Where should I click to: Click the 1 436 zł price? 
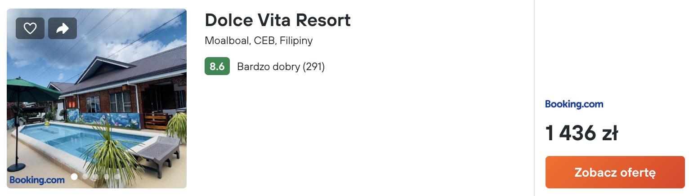click(x=582, y=134)
